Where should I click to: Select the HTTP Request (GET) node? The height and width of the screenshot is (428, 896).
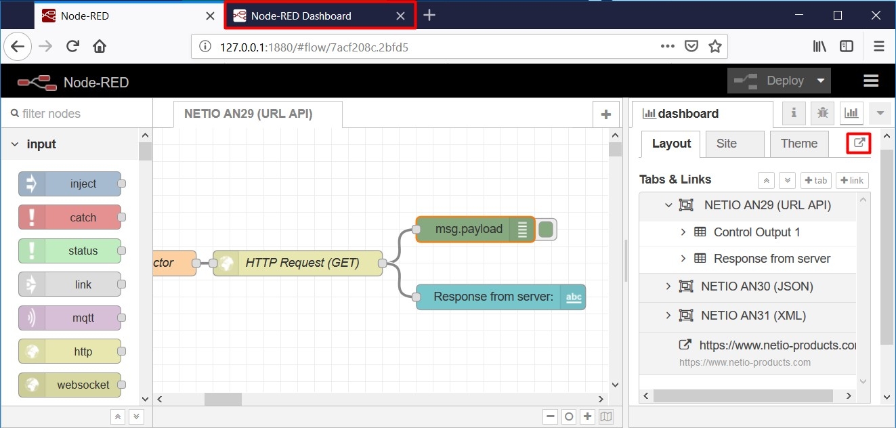298,263
